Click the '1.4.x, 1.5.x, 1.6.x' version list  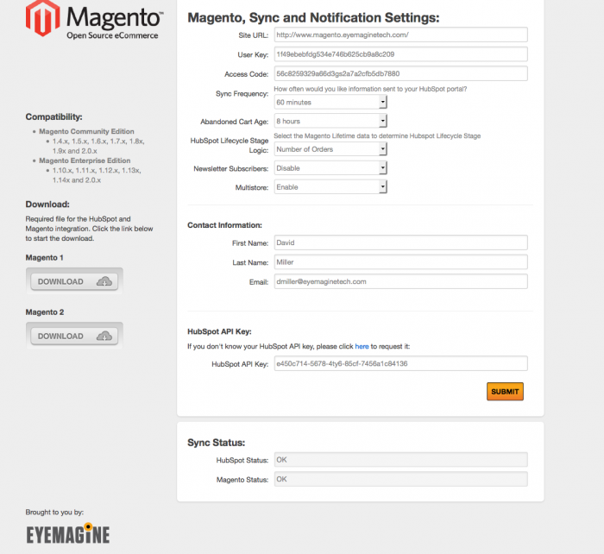(98, 146)
